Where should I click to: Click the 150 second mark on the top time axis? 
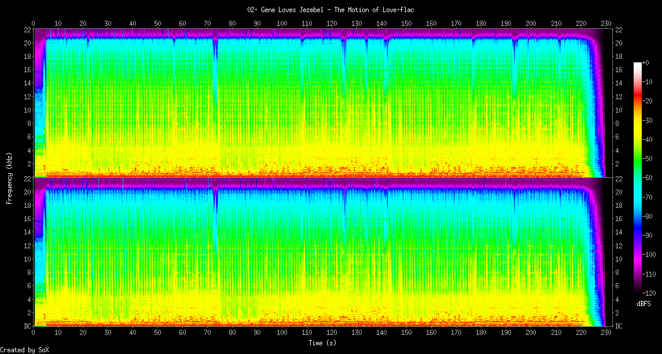406,24
